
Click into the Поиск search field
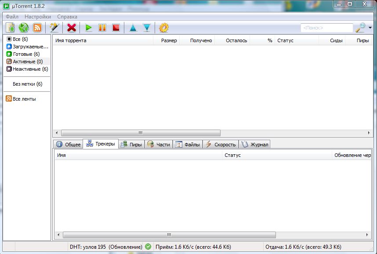327,28
